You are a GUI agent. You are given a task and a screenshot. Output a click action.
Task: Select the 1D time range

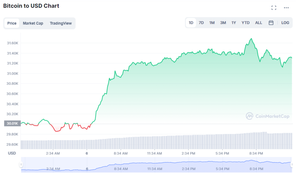191,23
